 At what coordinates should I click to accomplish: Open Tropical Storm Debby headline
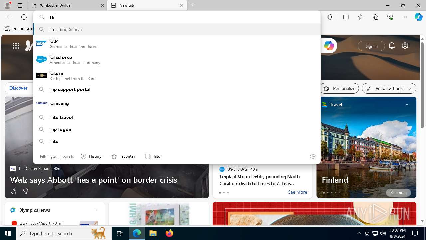(260, 180)
